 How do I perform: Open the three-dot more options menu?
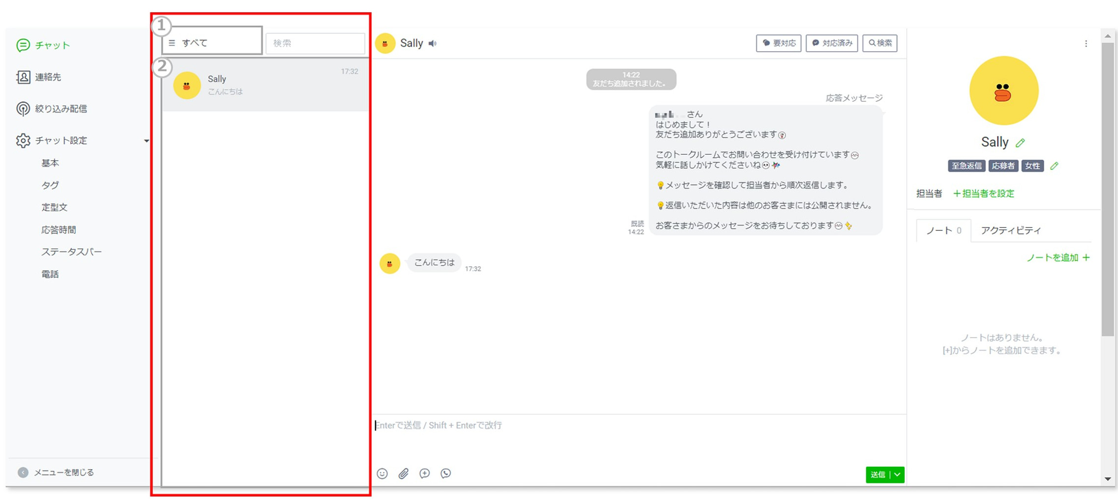click(1086, 44)
